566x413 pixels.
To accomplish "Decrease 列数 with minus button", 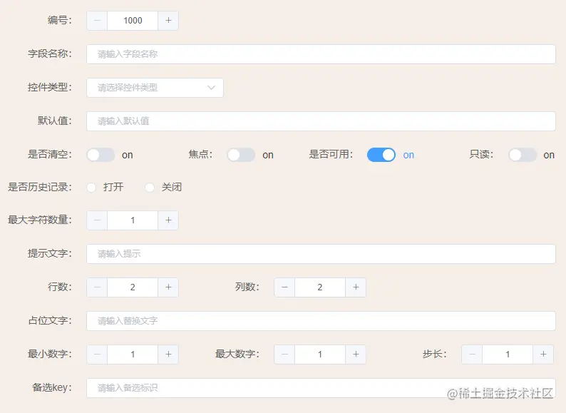I will (x=285, y=287).
